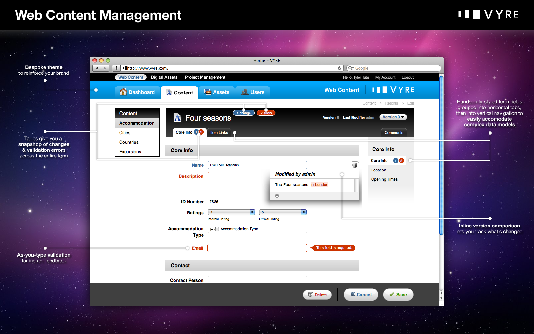Image resolution: width=534 pixels, height=334 pixels.
Task: Click the scrollbar down arrow
Action: pyautogui.click(x=441, y=299)
